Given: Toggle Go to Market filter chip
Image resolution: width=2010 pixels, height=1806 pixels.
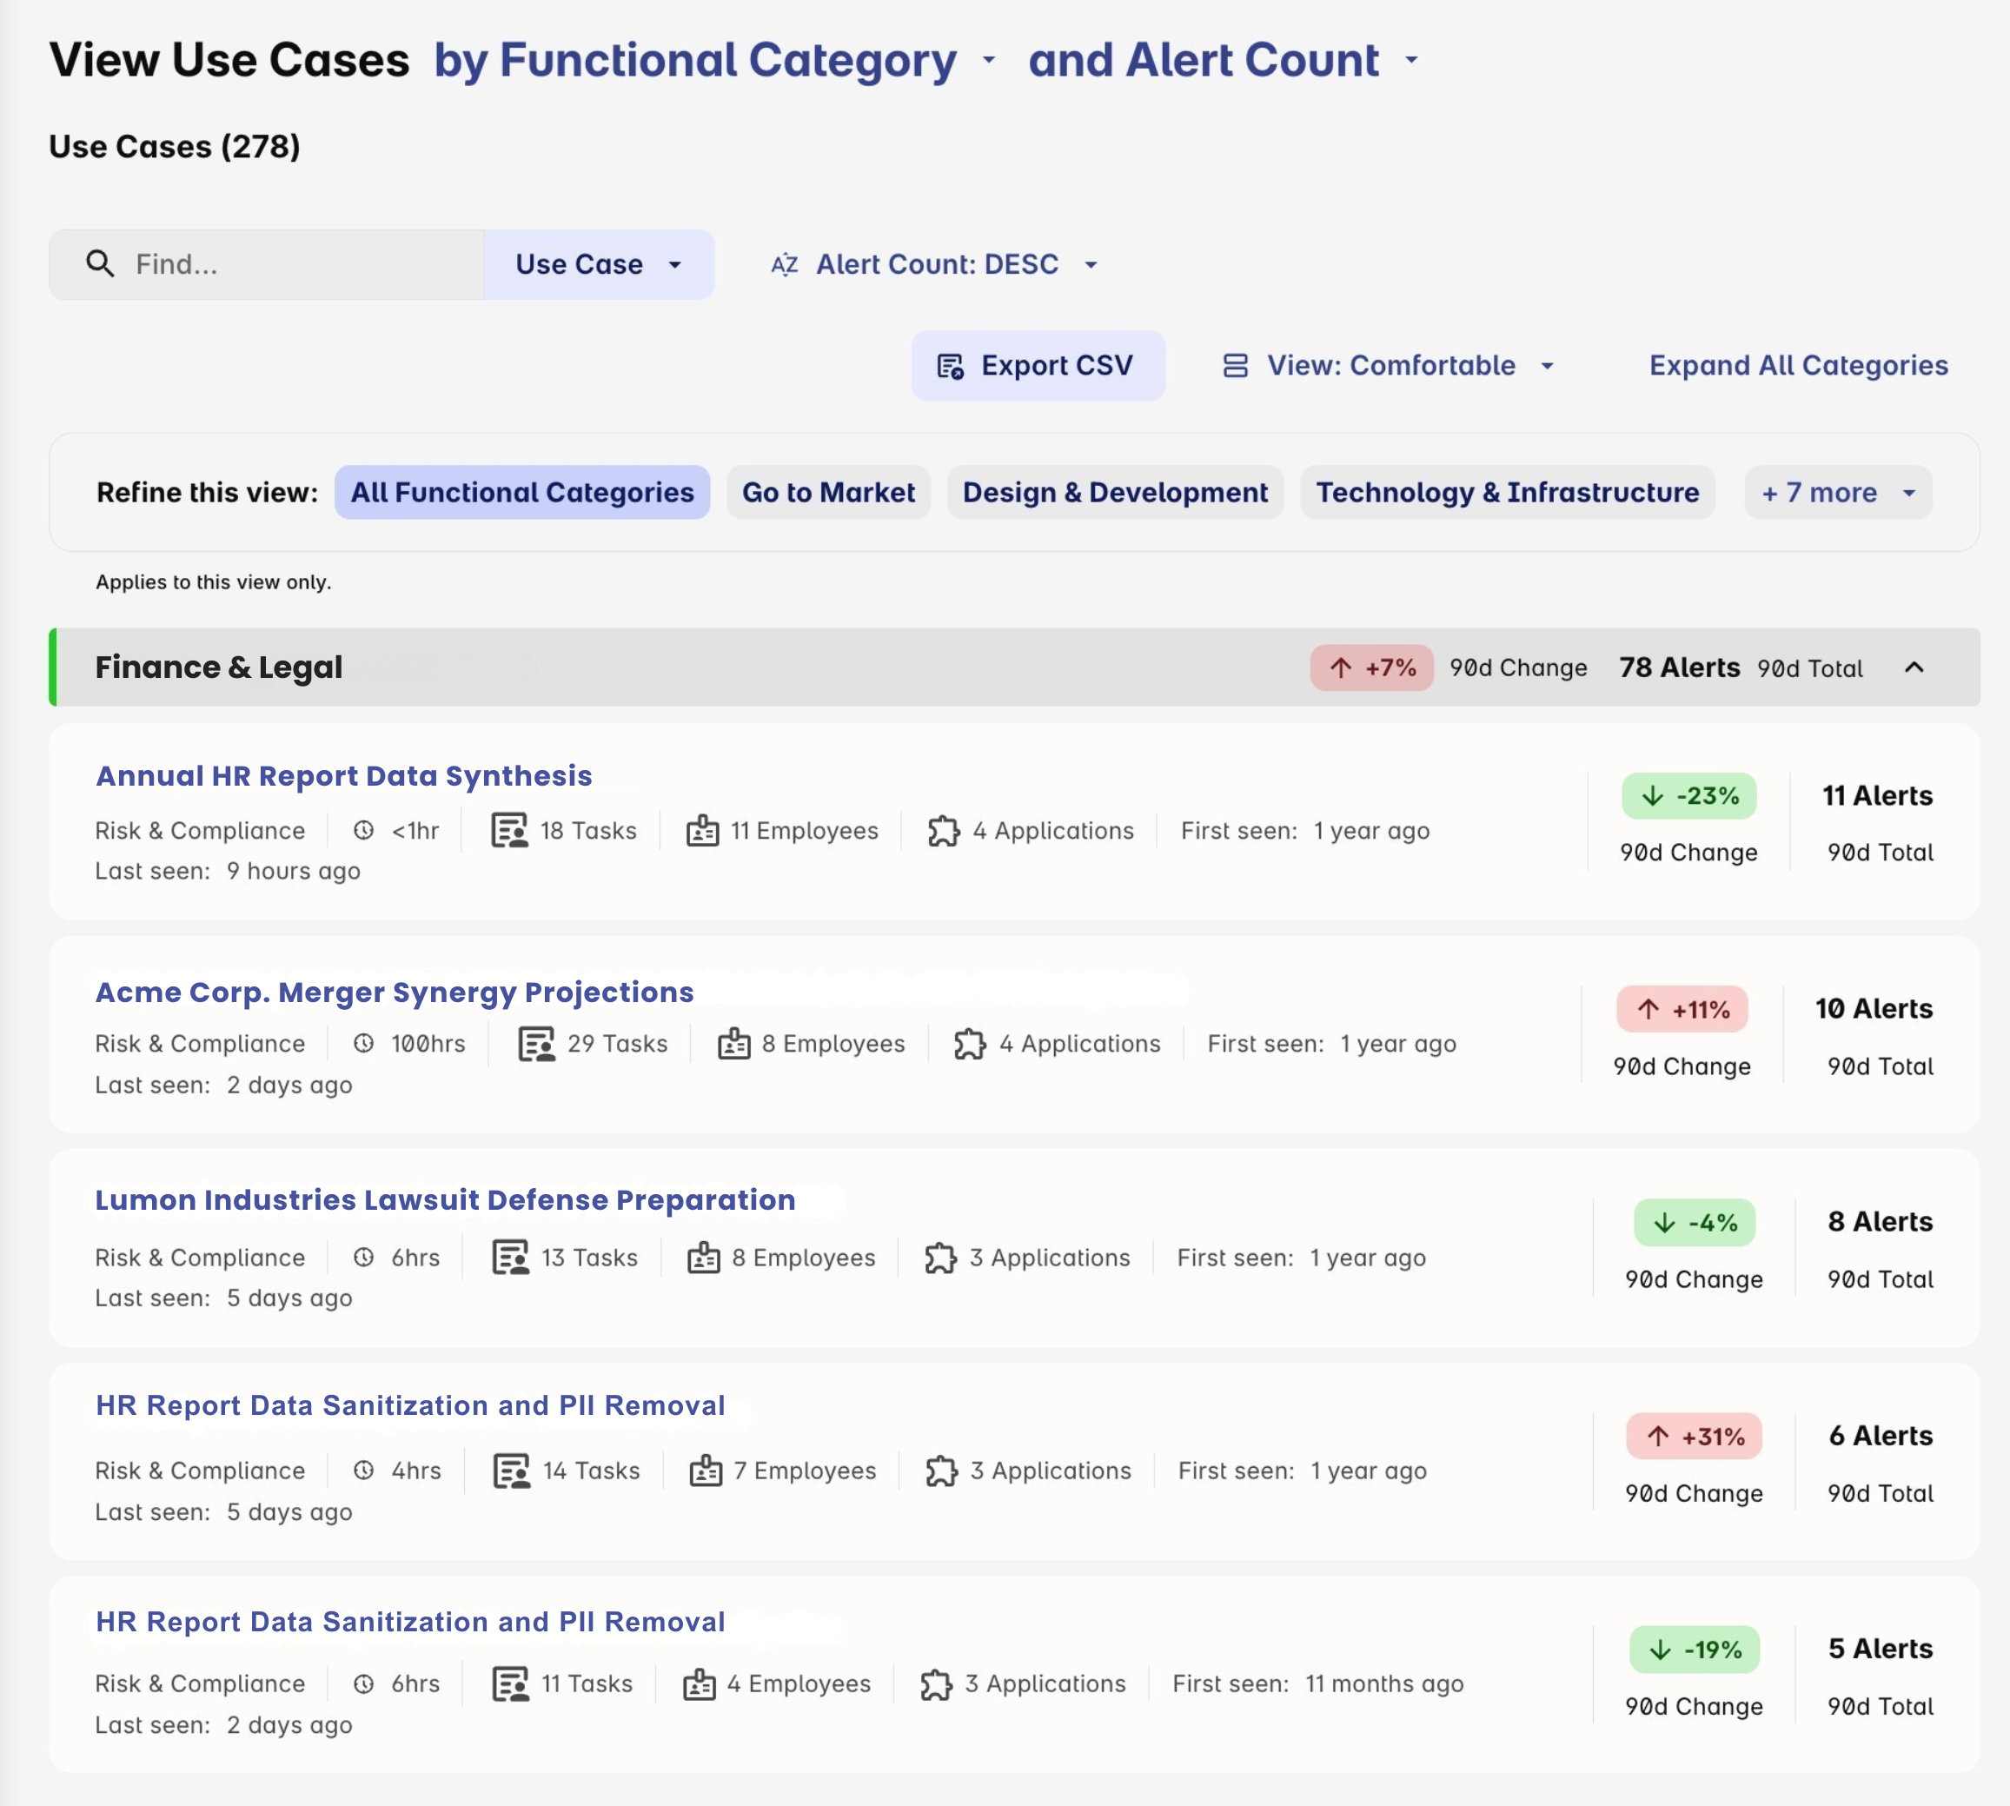Looking at the screenshot, I should [828, 492].
